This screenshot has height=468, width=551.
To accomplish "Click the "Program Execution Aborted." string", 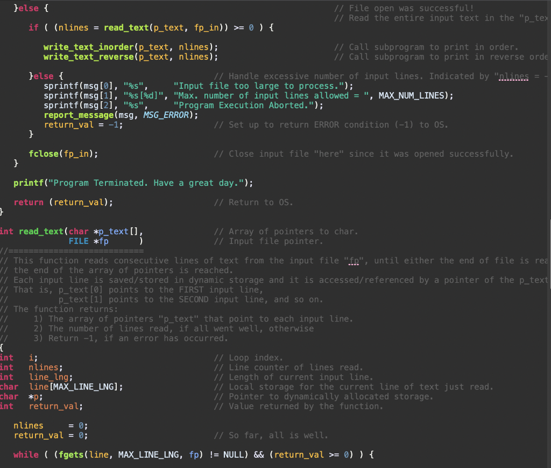I will [x=244, y=106].
